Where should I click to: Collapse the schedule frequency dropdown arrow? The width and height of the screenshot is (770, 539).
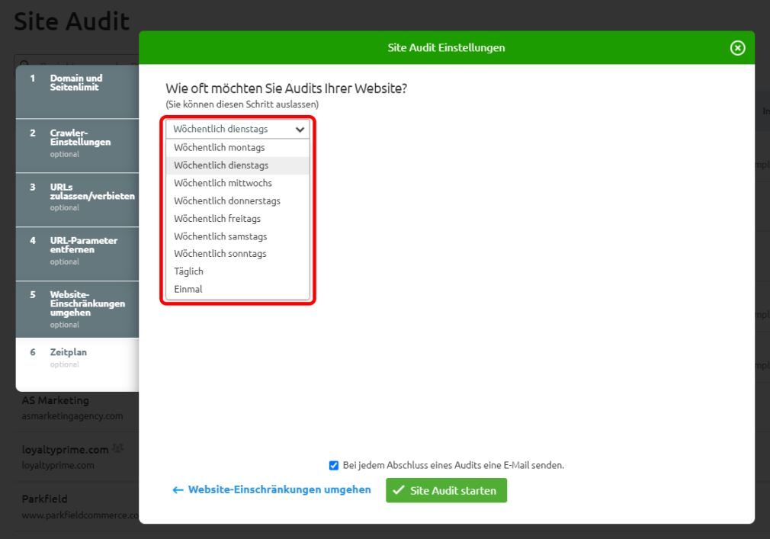click(300, 130)
